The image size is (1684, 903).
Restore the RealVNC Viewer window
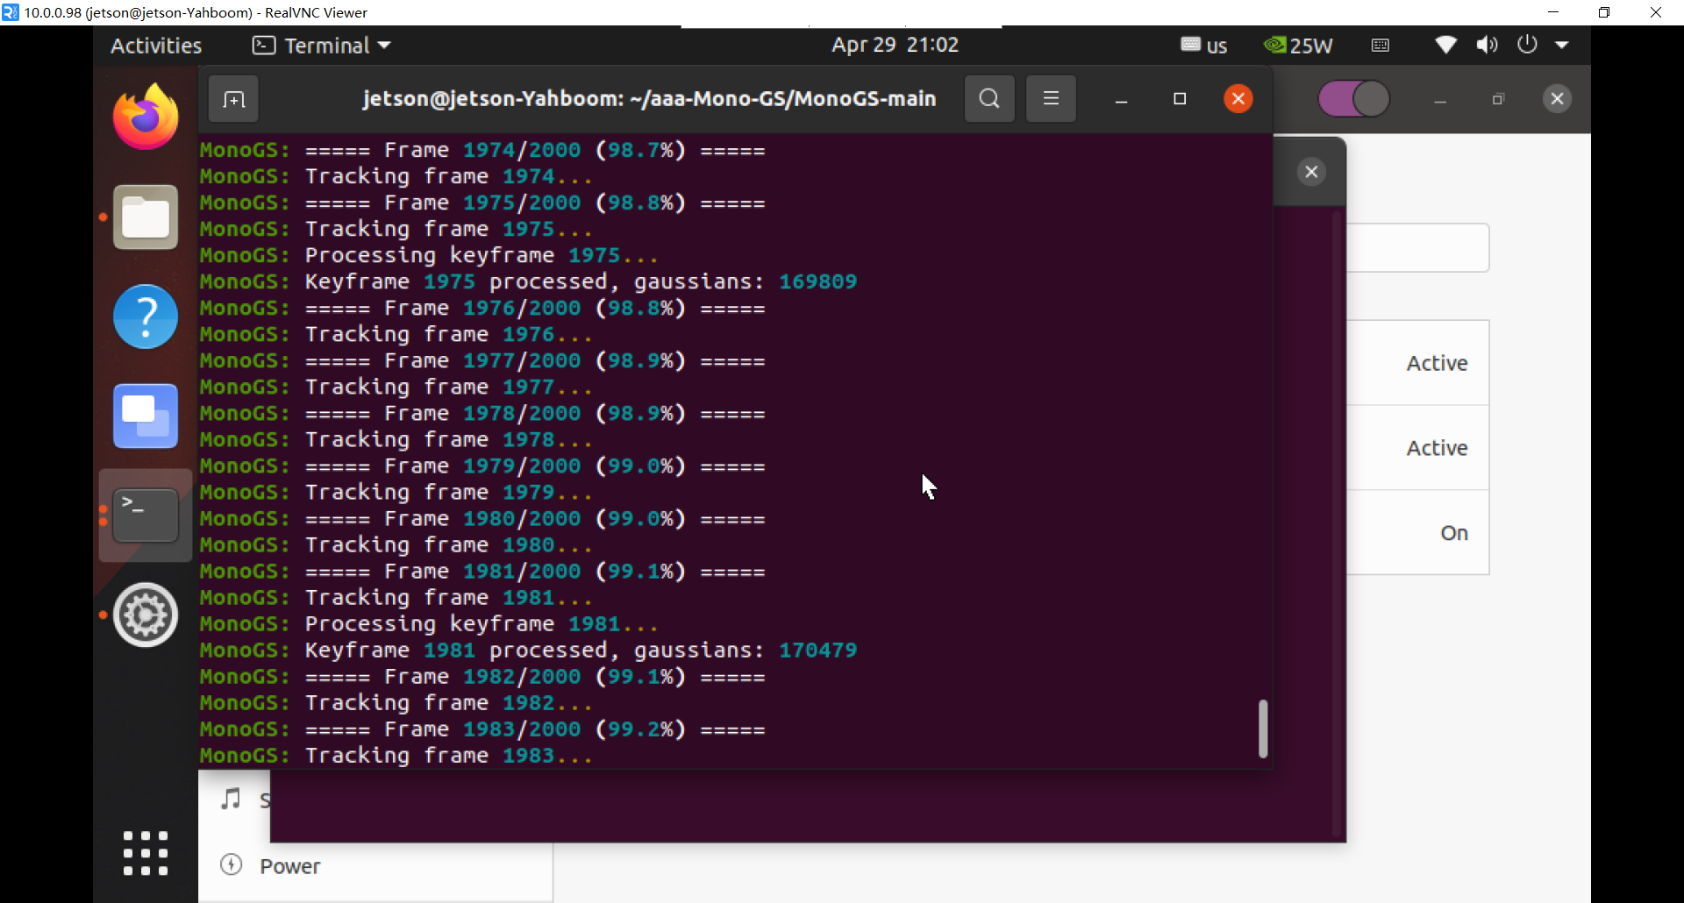[1604, 12]
